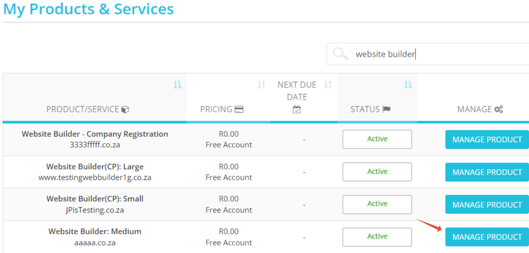This screenshot has width=529, height=253.
Task: Click the Status flag icon
Action: click(386, 109)
